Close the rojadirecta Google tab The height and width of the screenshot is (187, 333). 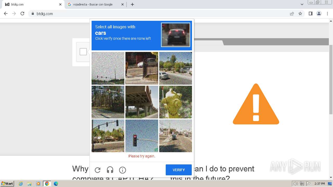(x=123, y=4)
